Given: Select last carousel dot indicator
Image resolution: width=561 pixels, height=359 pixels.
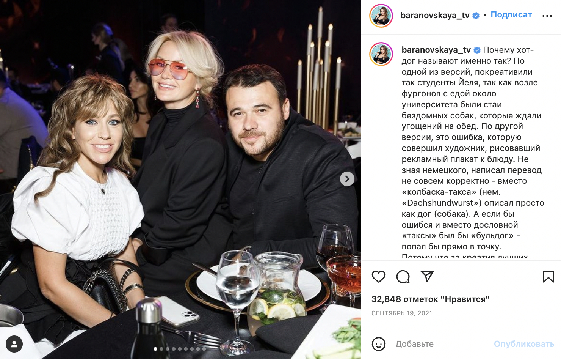Looking at the screenshot, I should 204,349.
